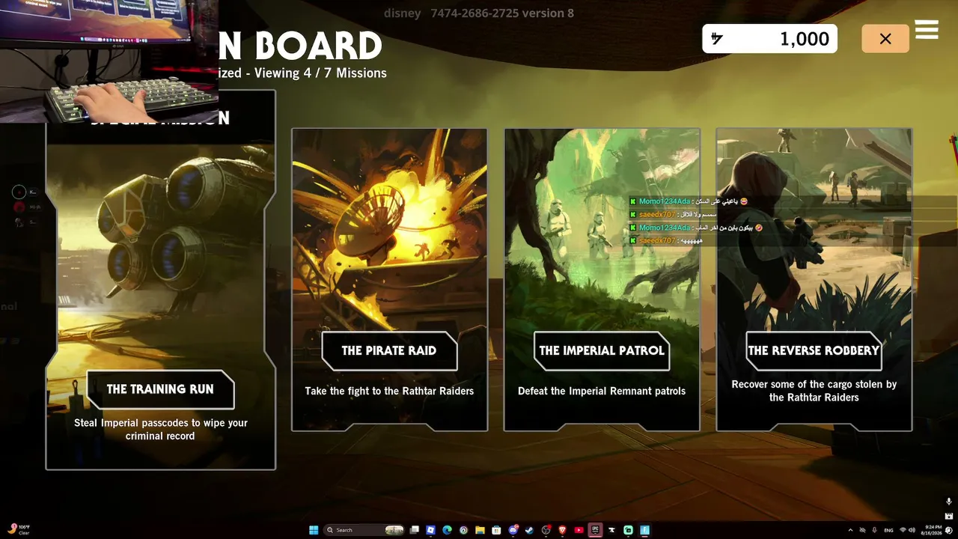The image size is (958, 539).
Task: Open File Explorer from the taskbar
Action: tap(480, 530)
